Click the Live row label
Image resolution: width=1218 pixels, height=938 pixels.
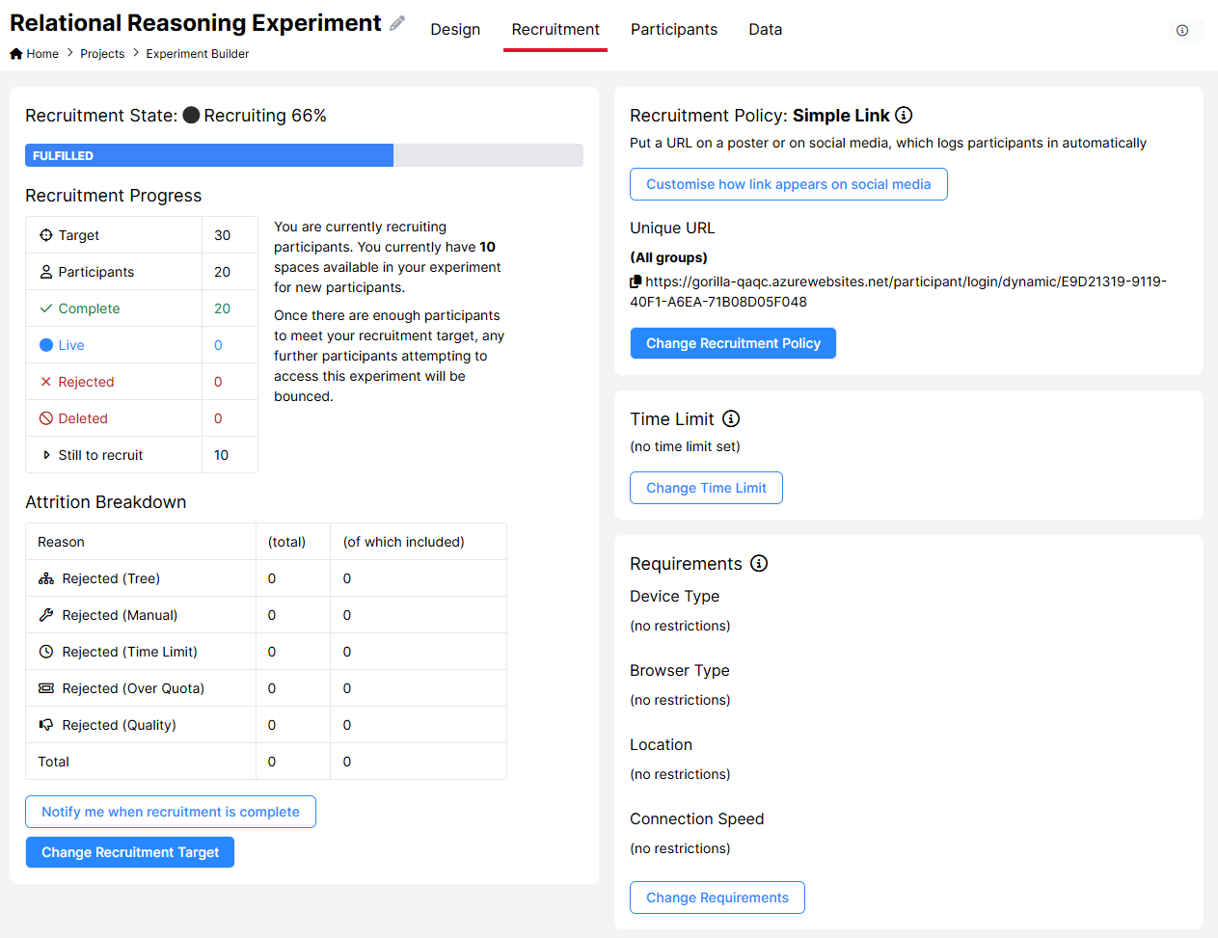[x=71, y=345]
